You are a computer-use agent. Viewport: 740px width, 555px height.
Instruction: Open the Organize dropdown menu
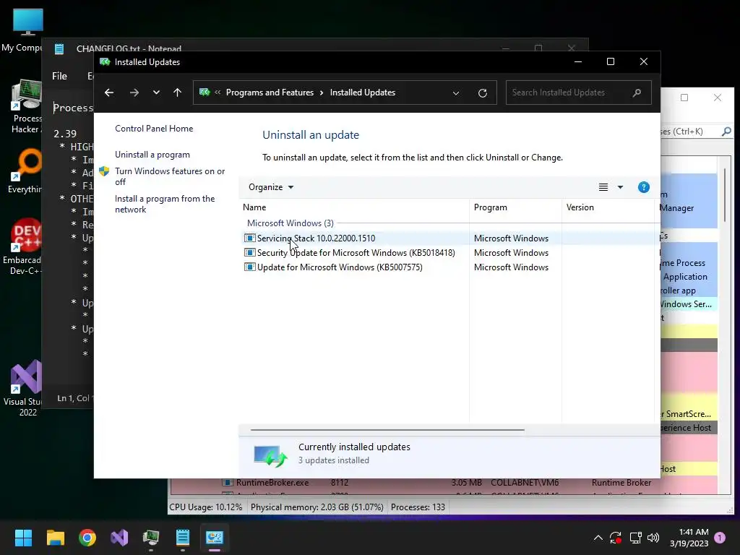pos(271,187)
